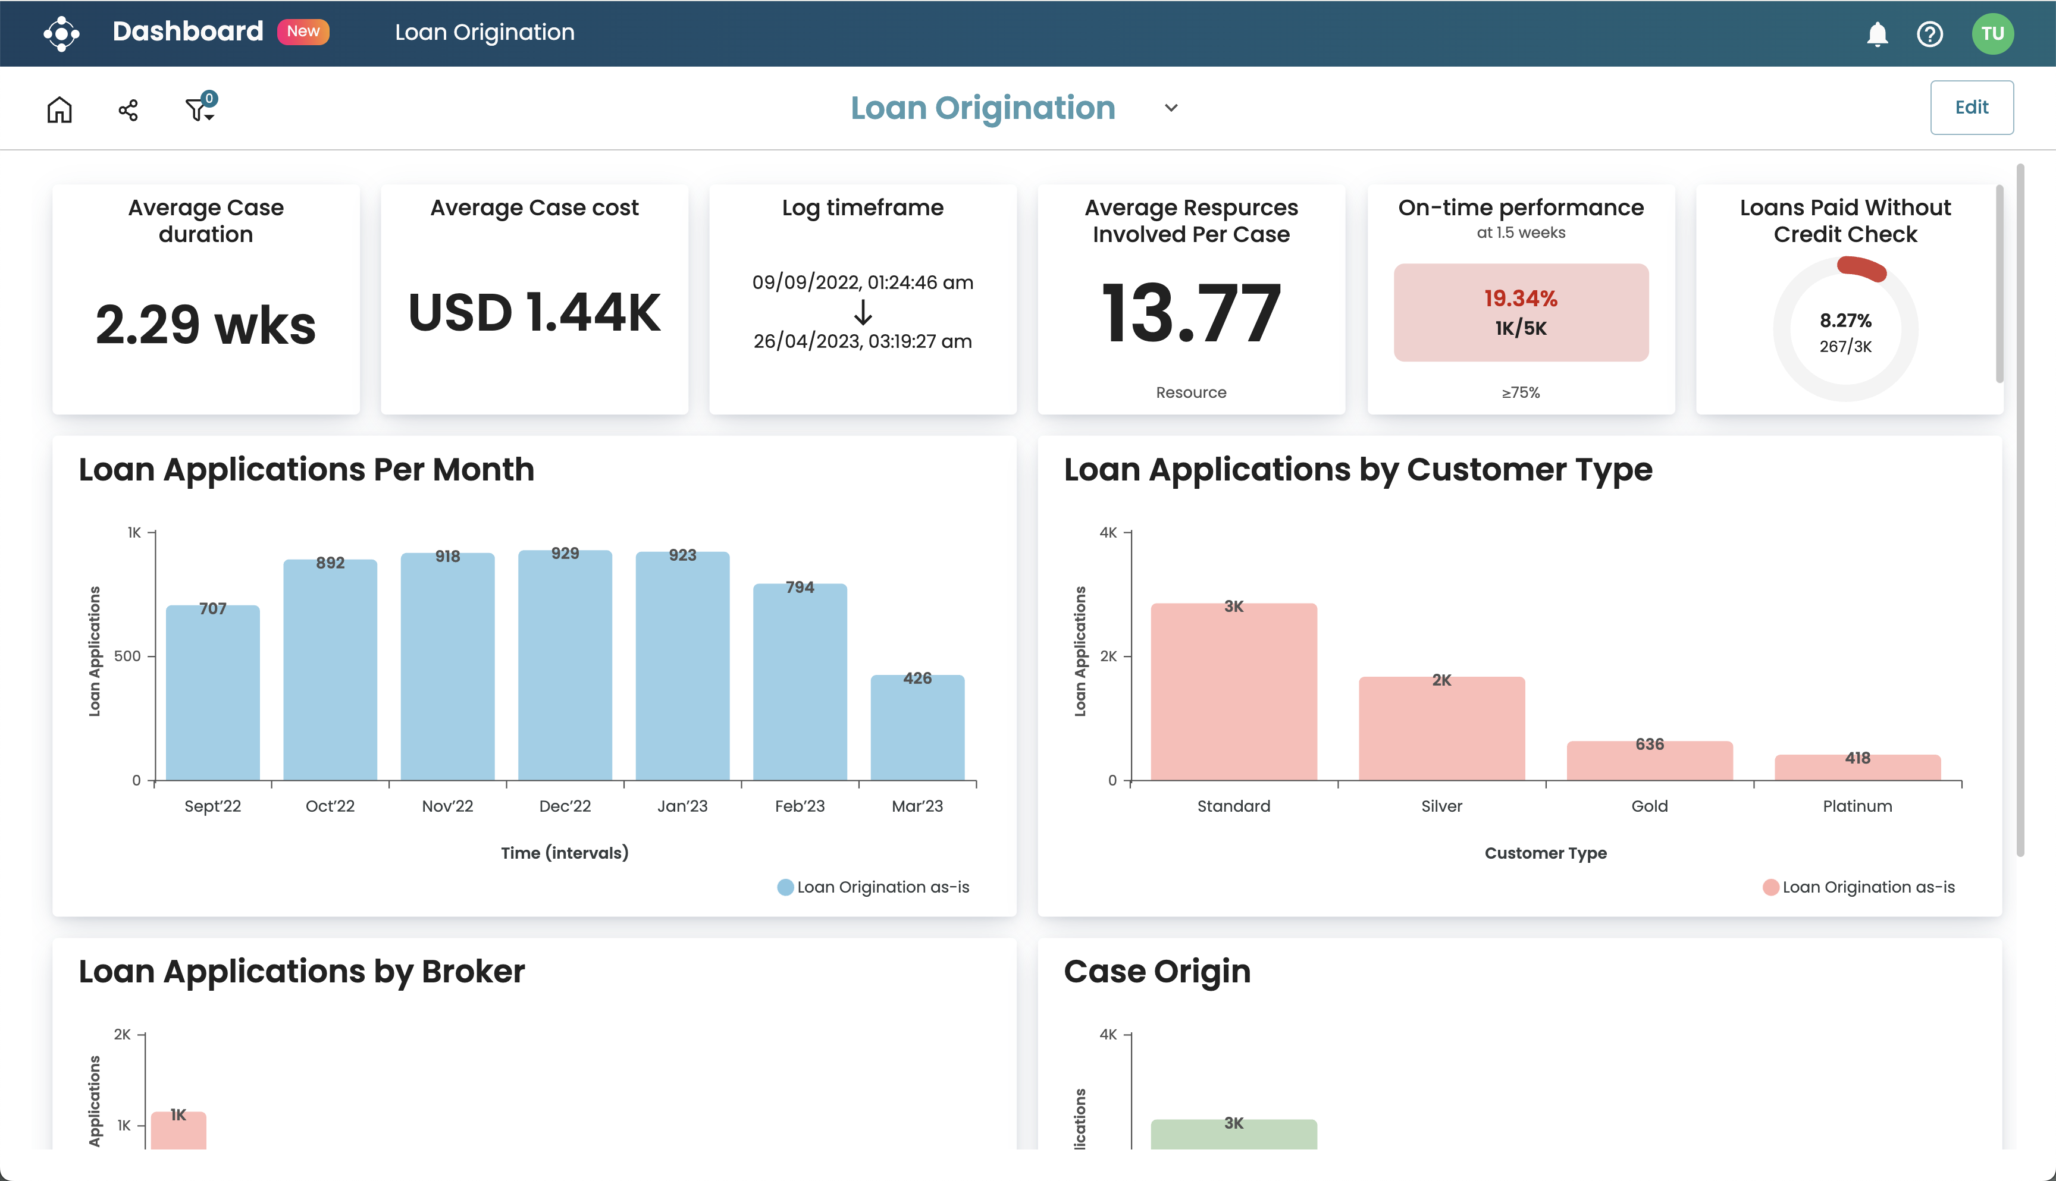
Task: Click the Log timeframe start date
Action: click(863, 282)
